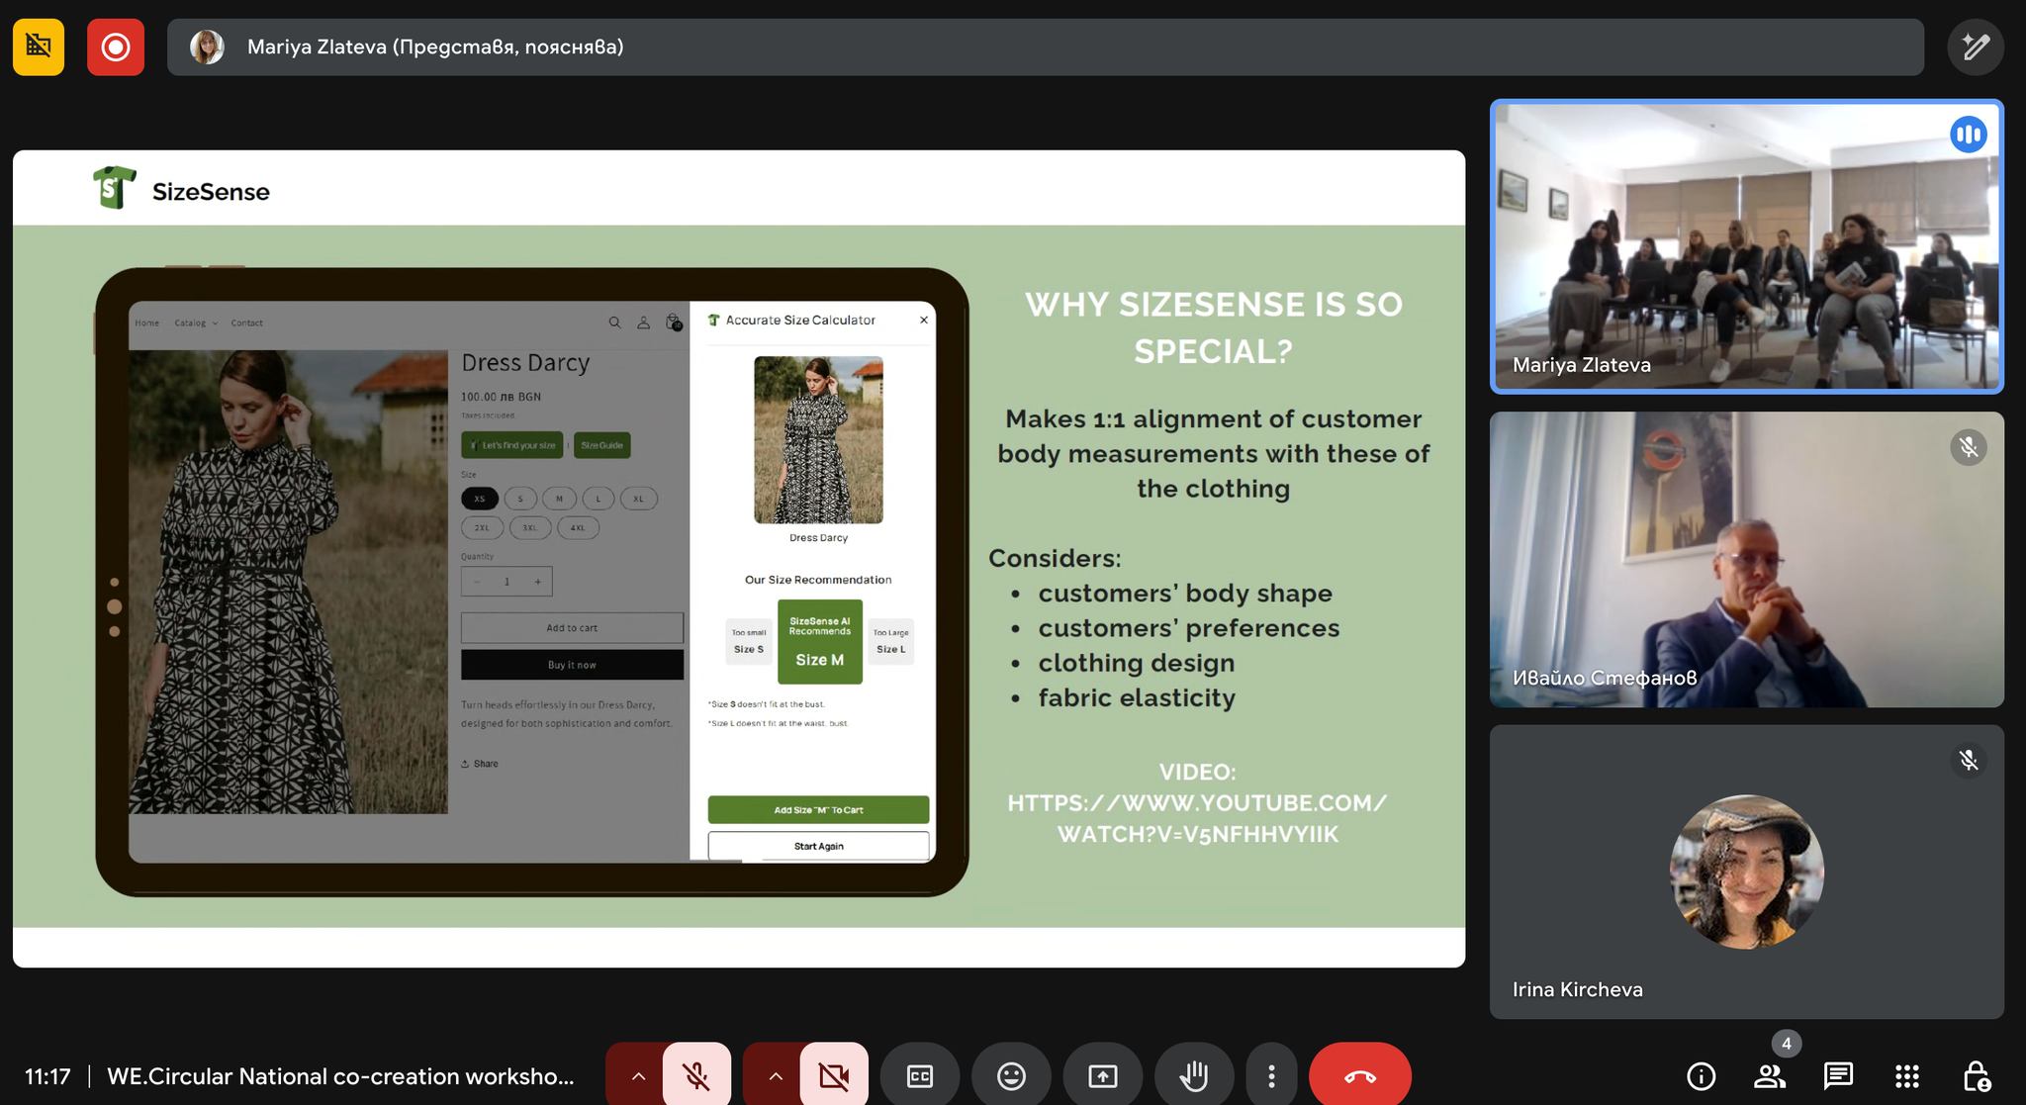2026x1105 pixels.
Task: Click the 'Too Large Size L' card
Action: pyautogui.click(x=890, y=641)
